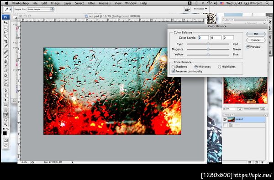Open the Workspace dropdown
Viewport: 274px width, 180px height.
(x=200, y=9)
